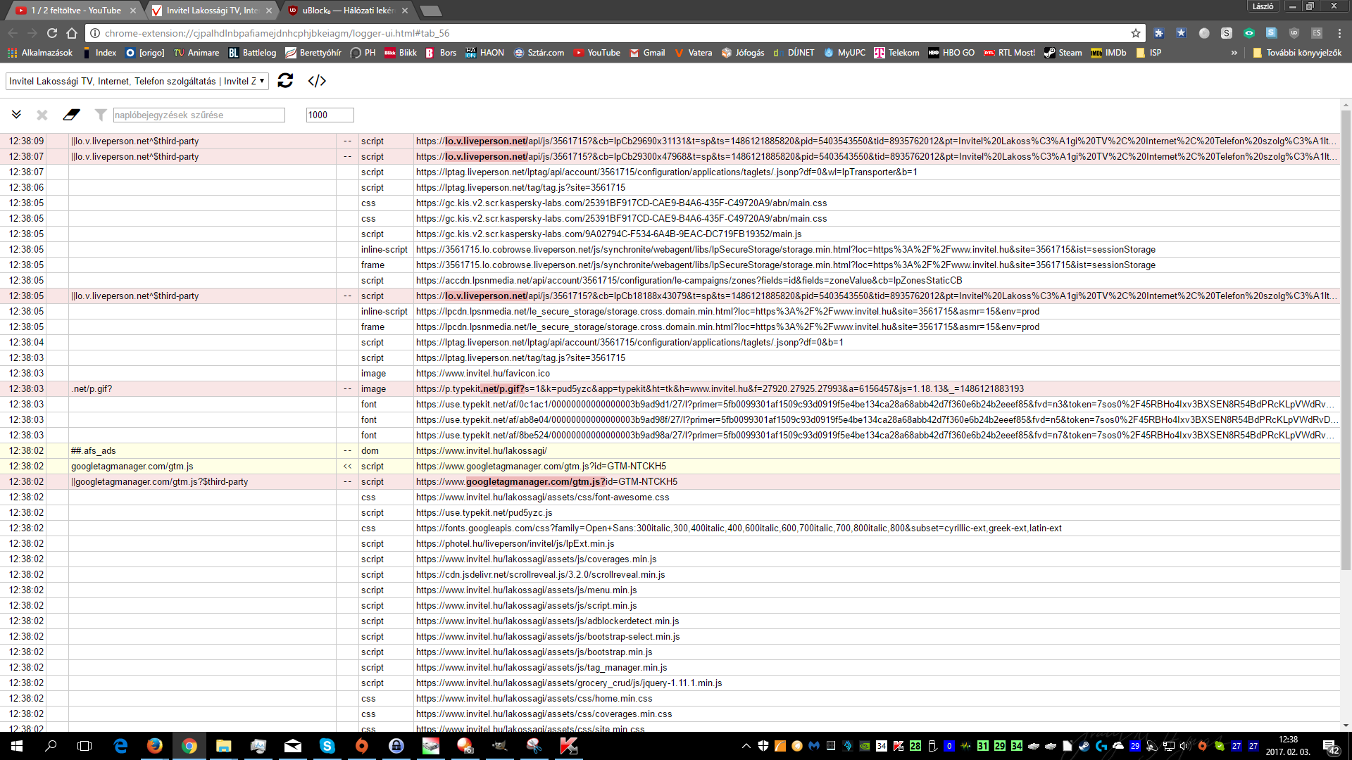Launch Microsoft Edge from the taskbar
The height and width of the screenshot is (760, 1352).
click(x=120, y=746)
